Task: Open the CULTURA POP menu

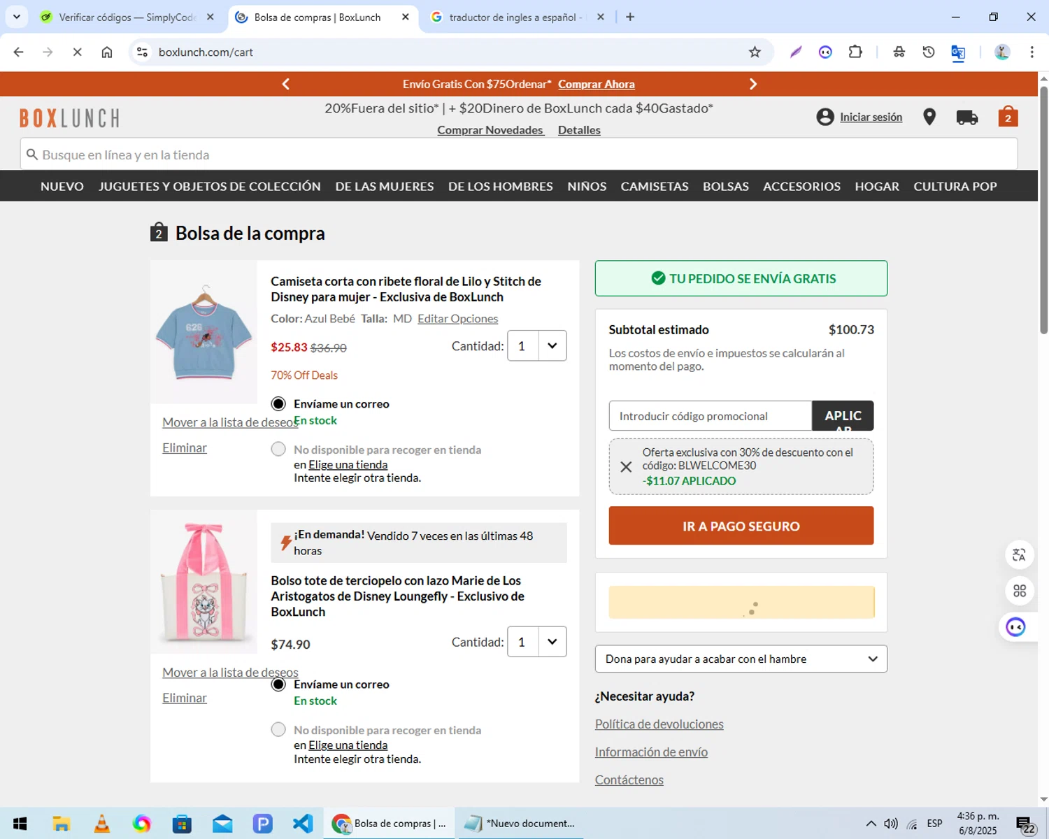Action: pyautogui.click(x=955, y=186)
